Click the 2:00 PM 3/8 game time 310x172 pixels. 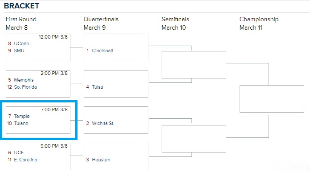54,73
